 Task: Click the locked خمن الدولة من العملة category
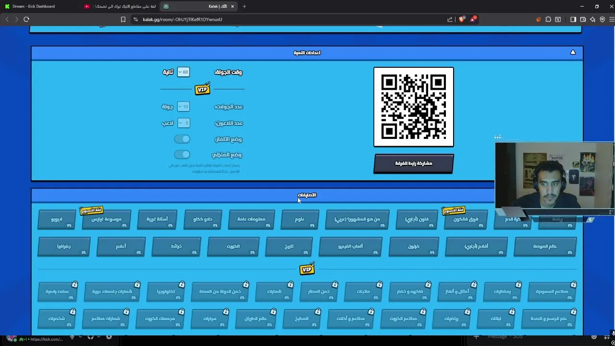pyautogui.click(x=220, y=292)
